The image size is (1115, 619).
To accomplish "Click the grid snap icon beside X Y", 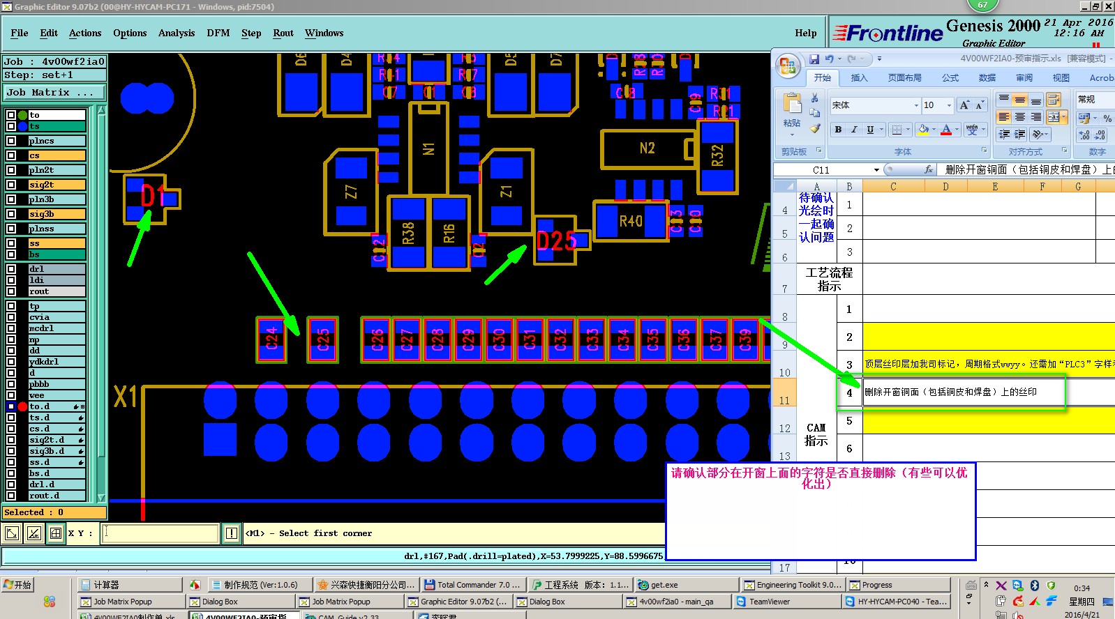I will click(x=56, y=534).
